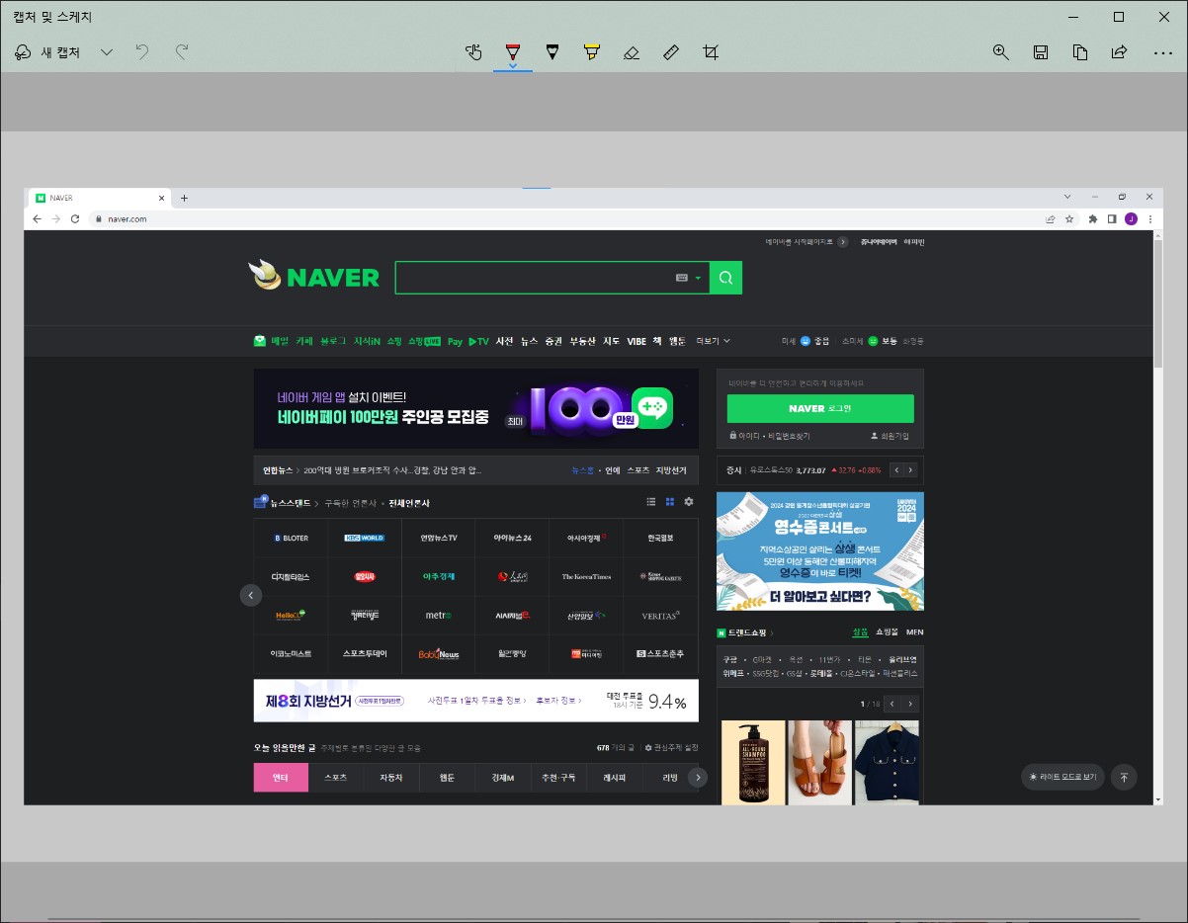Copy the capture to clipboard
The height and width of the screenshot is (923, 1188).
tap(1079, 52)
